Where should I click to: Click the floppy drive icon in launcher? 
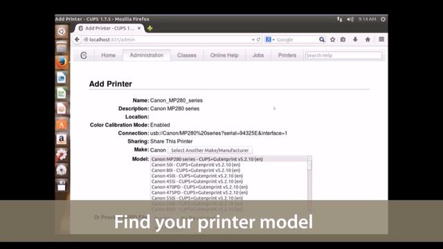pos(62,185)
